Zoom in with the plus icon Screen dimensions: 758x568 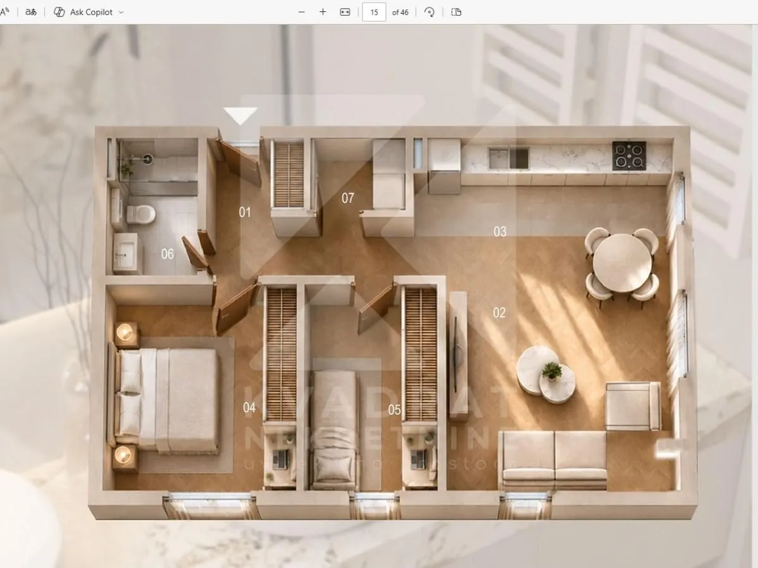[323, 12]
